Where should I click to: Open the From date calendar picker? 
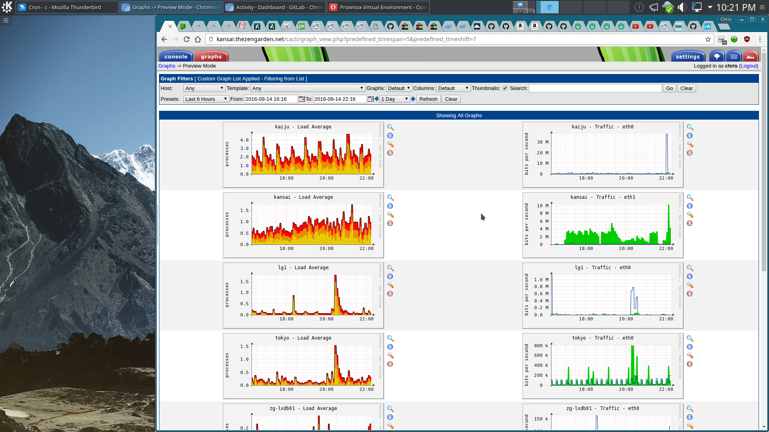[x=302, y=99]
